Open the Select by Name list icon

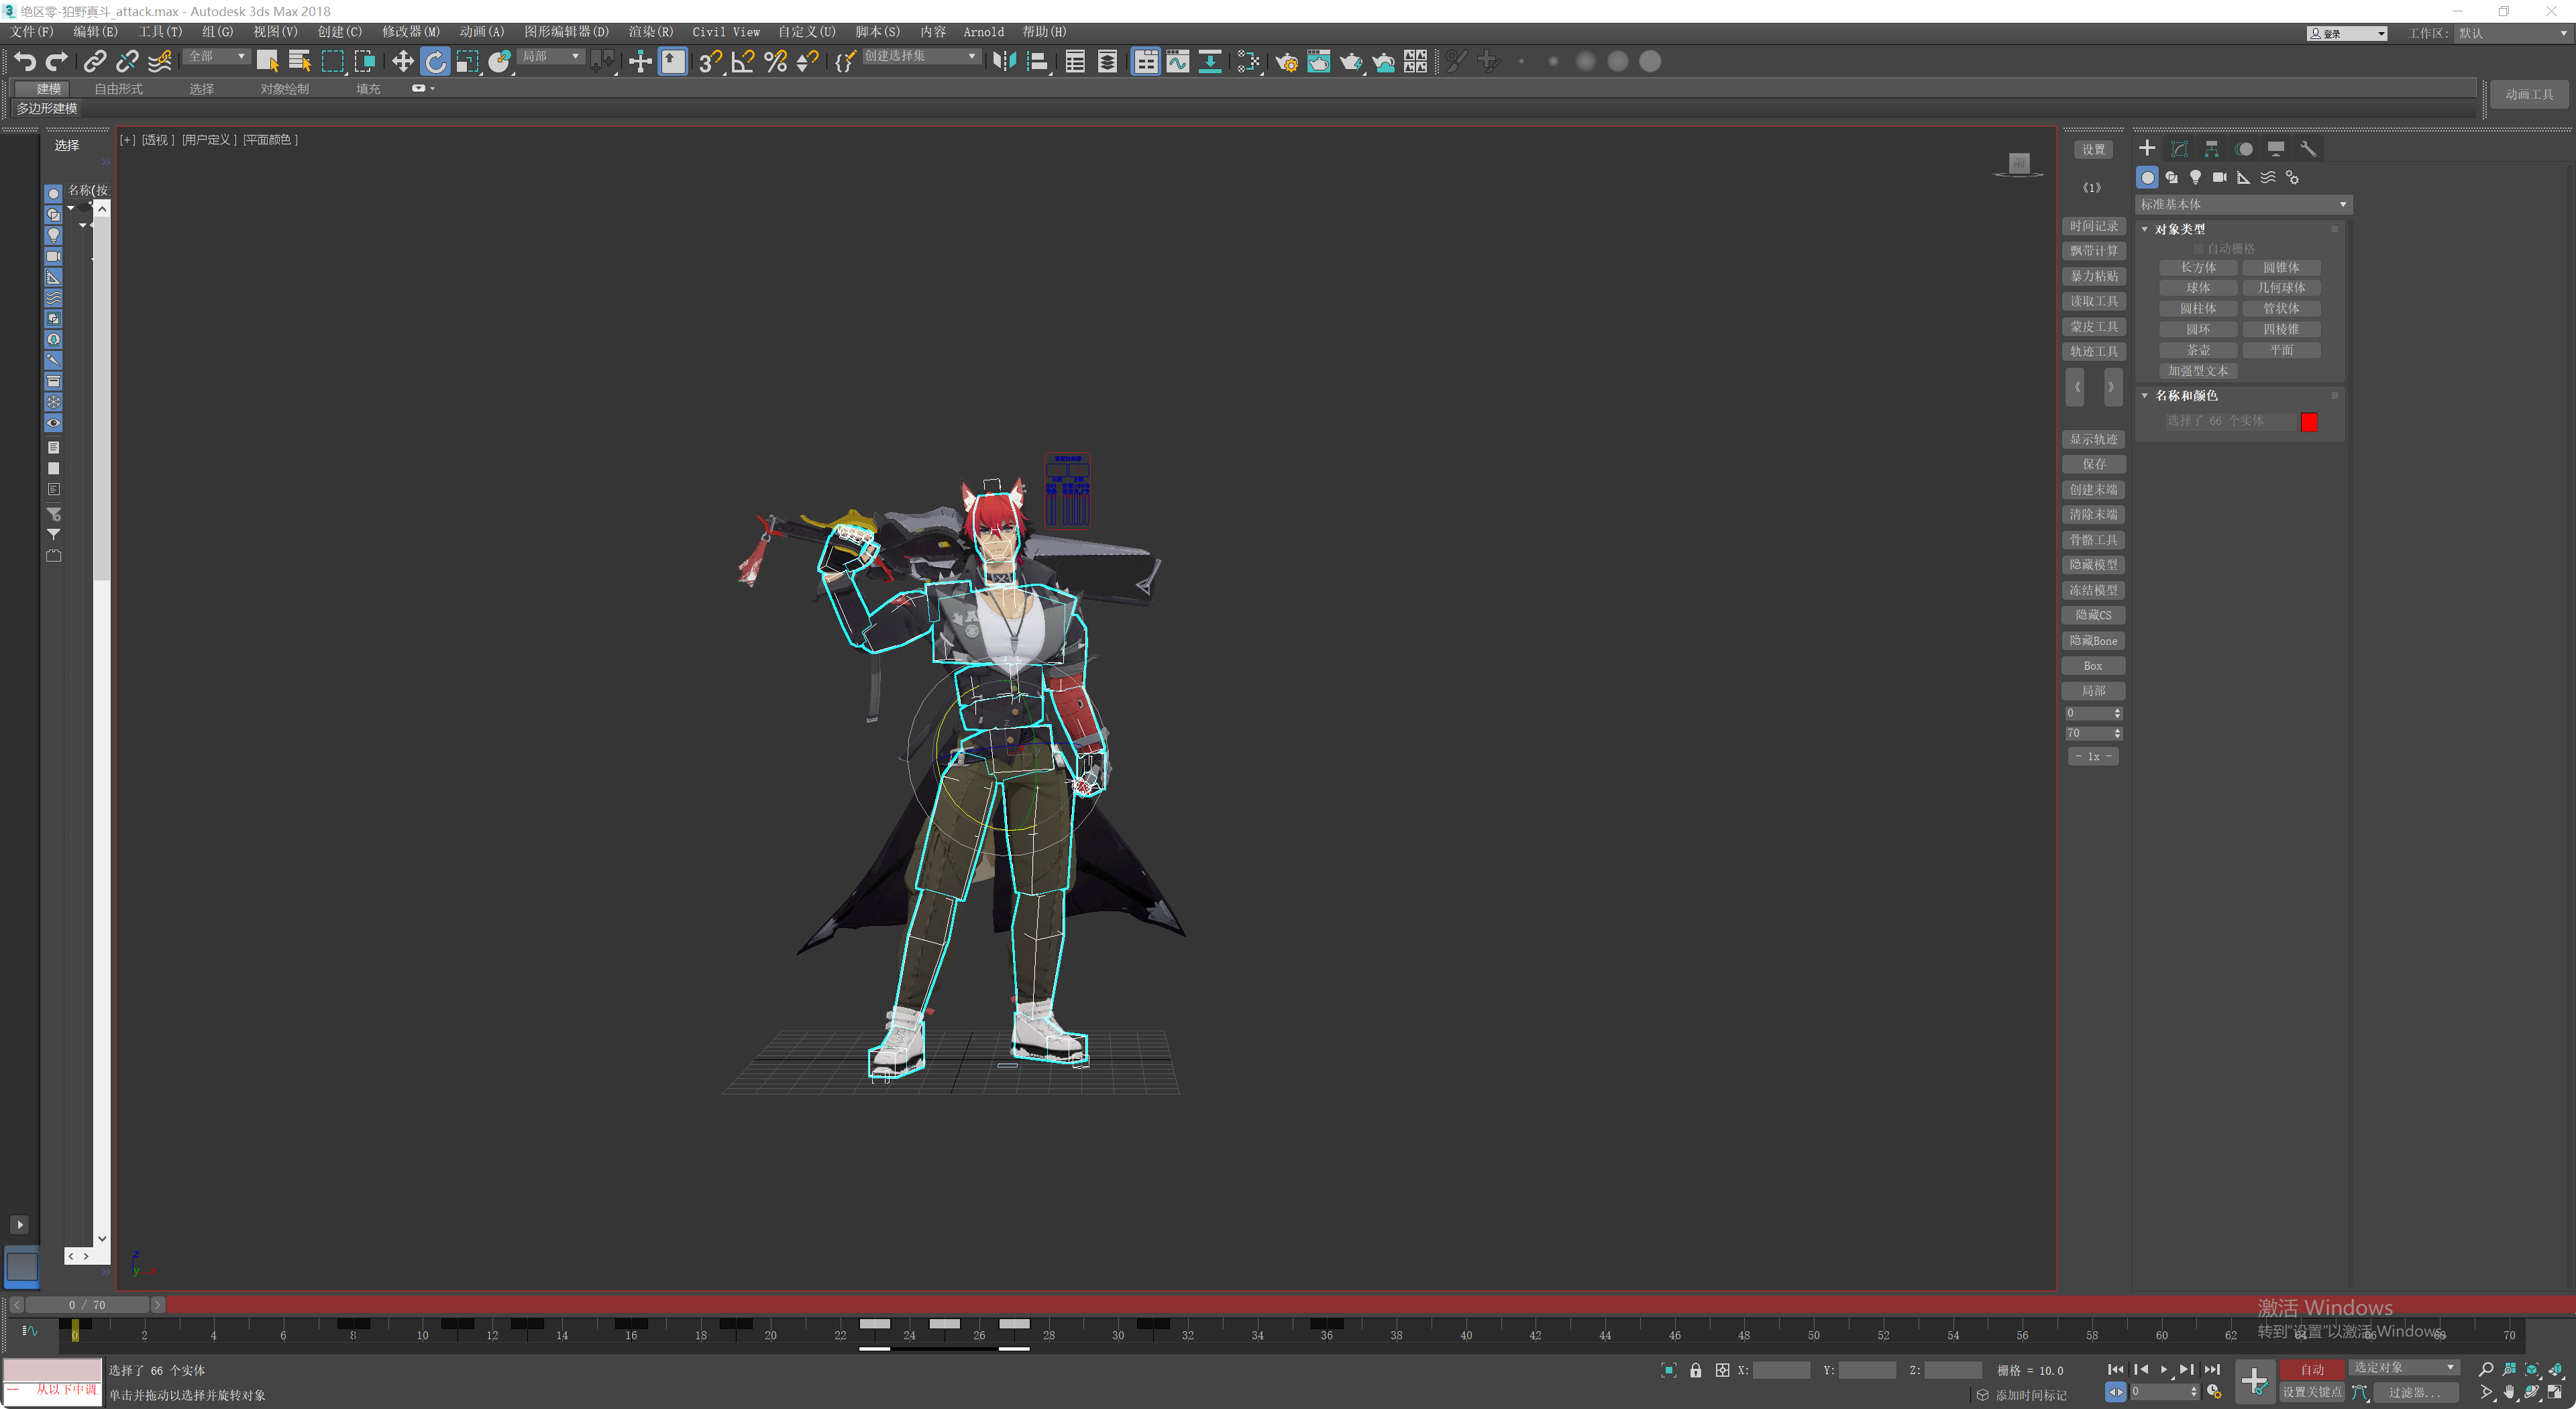click(x=299, y=62)
